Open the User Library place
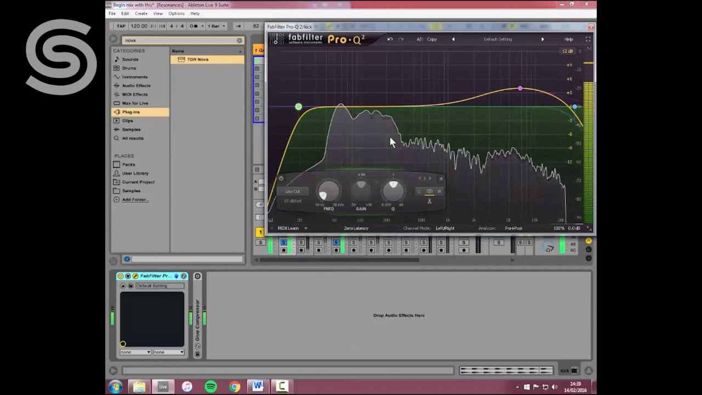 (135, 173)
